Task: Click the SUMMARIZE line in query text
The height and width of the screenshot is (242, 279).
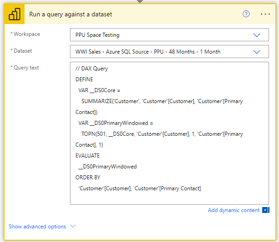Action: coord(162,101)
